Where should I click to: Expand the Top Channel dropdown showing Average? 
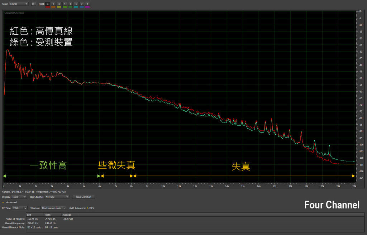pos(57,197)
